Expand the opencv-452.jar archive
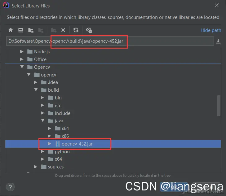Image resolution: width=226 pixels, height=196 pixels. point(49,144)
